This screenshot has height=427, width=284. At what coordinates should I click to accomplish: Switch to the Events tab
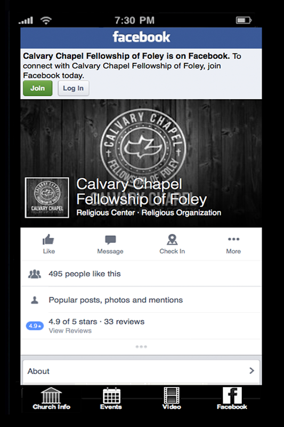click(x=111, y=399)
